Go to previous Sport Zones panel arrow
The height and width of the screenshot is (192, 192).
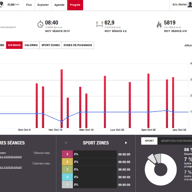click(66, 143)
